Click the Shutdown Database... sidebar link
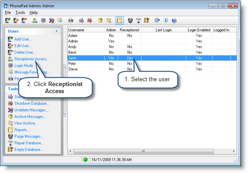This screenshot has height=173, width=248. pos(32,104)
